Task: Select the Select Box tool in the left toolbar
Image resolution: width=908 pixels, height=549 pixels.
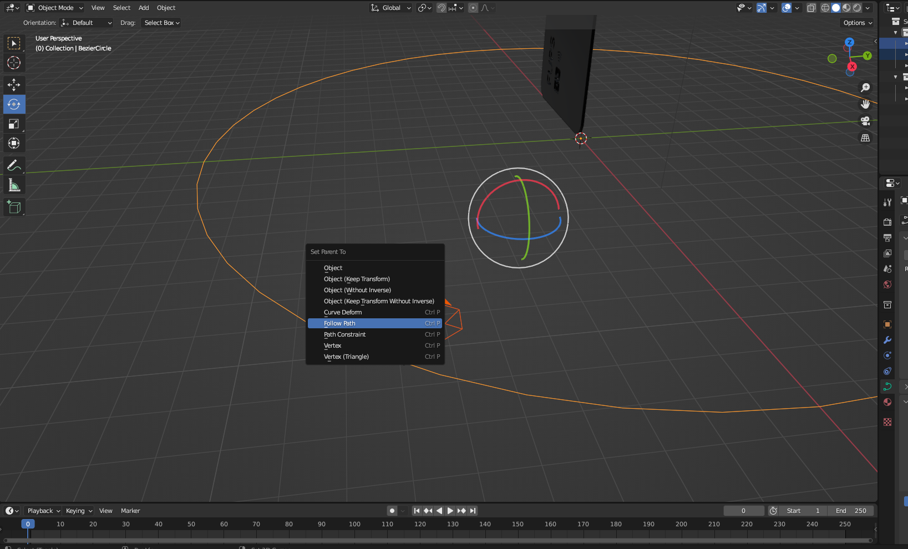Action: [x=14, y=43]
